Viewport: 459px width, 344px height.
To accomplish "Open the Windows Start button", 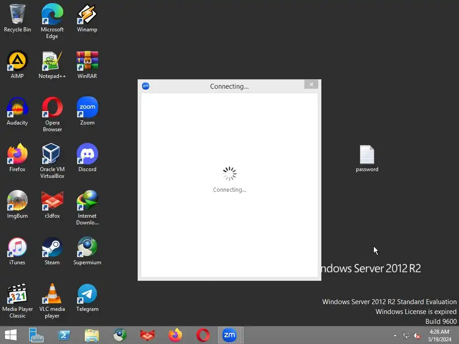I will tap(11, 335).
